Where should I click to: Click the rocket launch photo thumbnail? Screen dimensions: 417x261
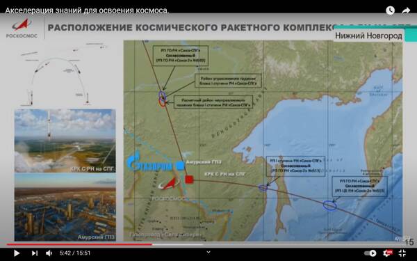click(65, 141)
